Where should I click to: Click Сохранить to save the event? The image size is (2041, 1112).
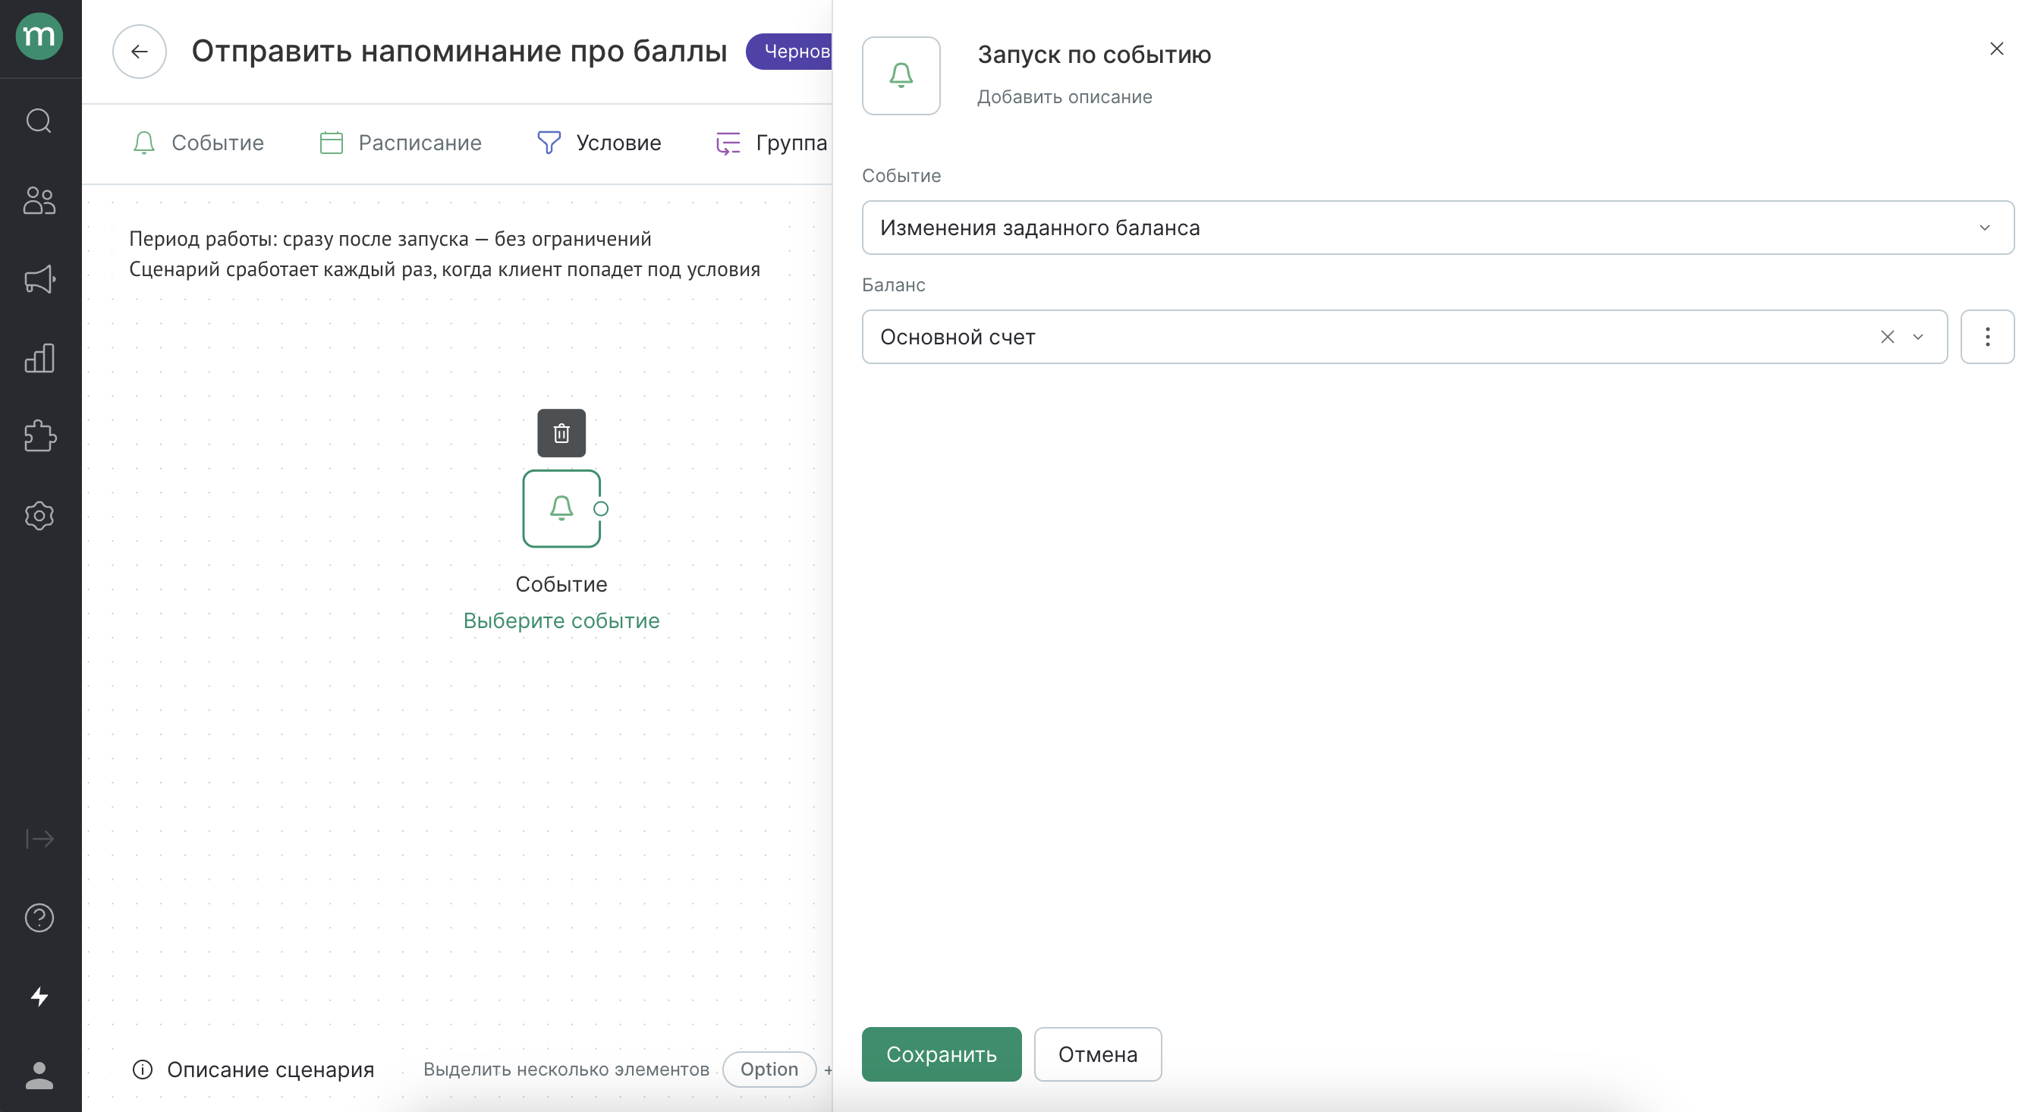(941, 1054)
